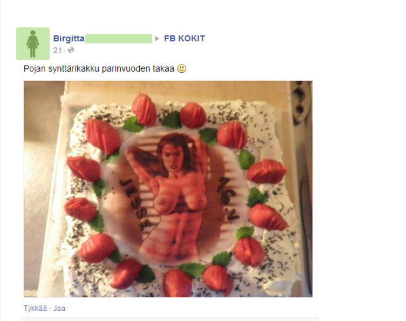The height and width of the screenshot is (321, 406).
Task: Click the globe public-visibility icon
Action: coord(70,50)
